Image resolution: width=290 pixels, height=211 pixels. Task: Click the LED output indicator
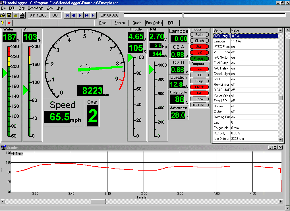199,75
